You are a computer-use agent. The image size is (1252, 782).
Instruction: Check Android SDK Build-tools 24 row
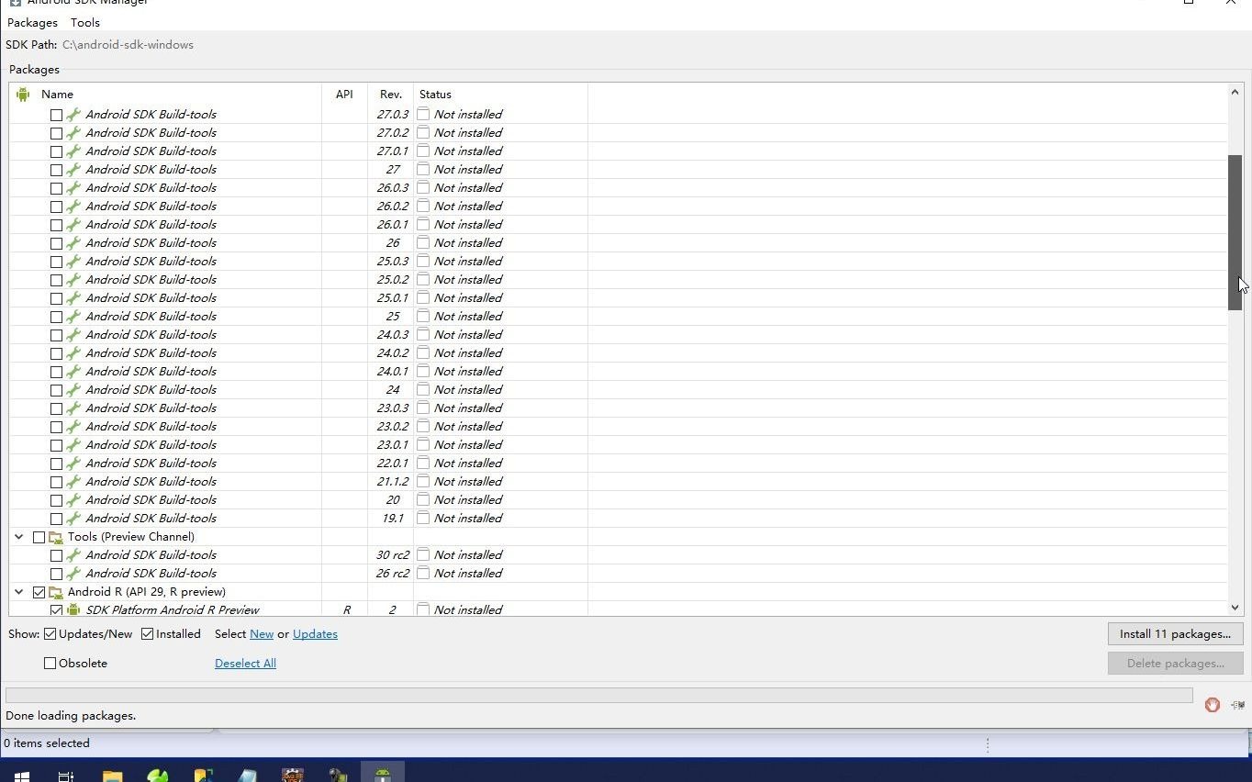coord(56,390)
